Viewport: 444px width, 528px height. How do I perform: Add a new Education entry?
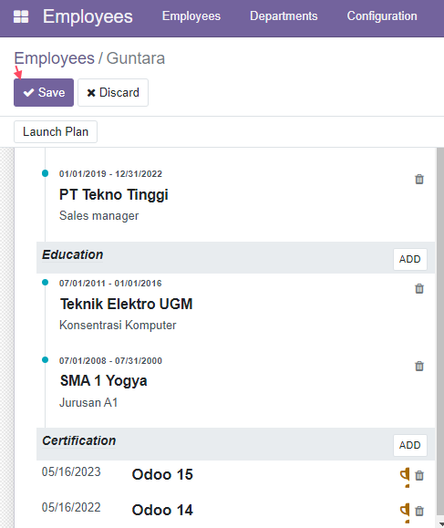(410, 259)
